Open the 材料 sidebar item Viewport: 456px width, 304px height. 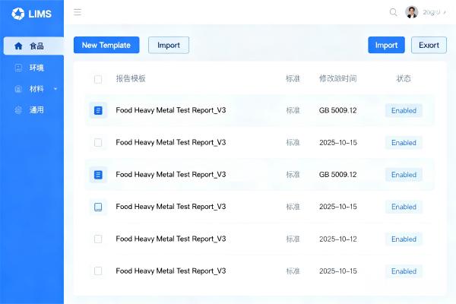33,89
